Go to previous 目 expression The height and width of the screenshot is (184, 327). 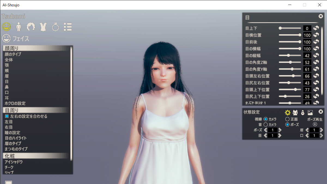(265, 135)
